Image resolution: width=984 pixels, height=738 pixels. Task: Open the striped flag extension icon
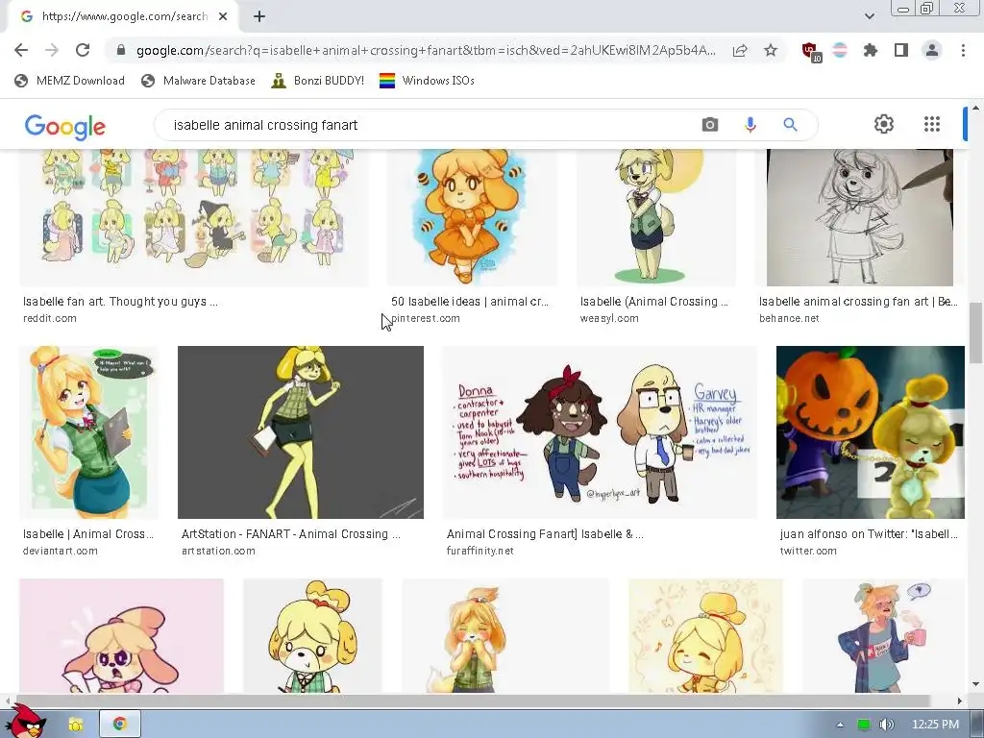coord(840,50)
